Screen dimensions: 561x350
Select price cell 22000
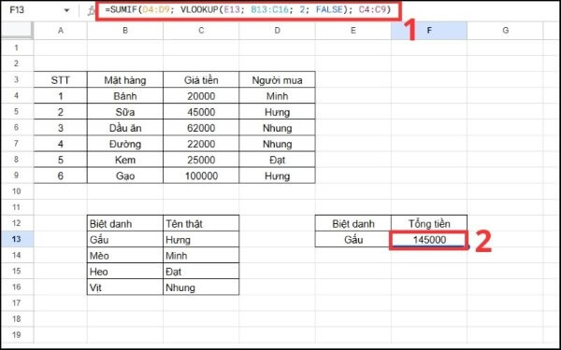coord(201,144)
